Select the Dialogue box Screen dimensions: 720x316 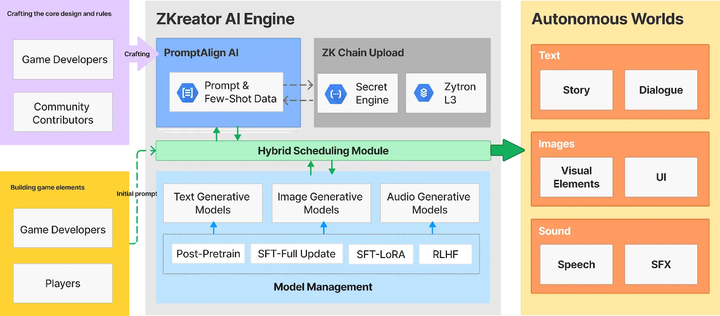[x=661, y=90]
